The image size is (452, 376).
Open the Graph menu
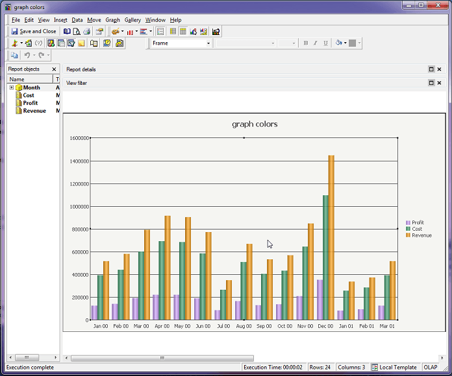(112, 20)
